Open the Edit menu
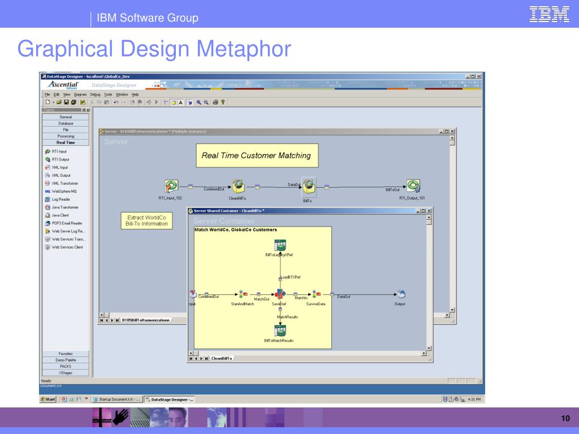 pos(57,94)
